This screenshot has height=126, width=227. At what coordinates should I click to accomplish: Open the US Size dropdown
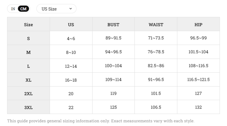[56, 9]
